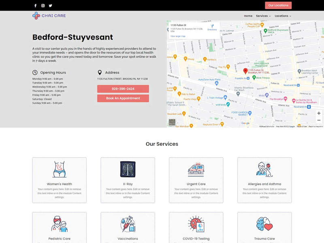Click the Chai Care logo
324x243 pixels.
pos(49,15)
